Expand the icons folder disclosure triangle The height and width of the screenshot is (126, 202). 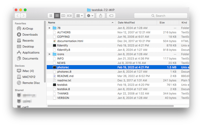(49, 54)
